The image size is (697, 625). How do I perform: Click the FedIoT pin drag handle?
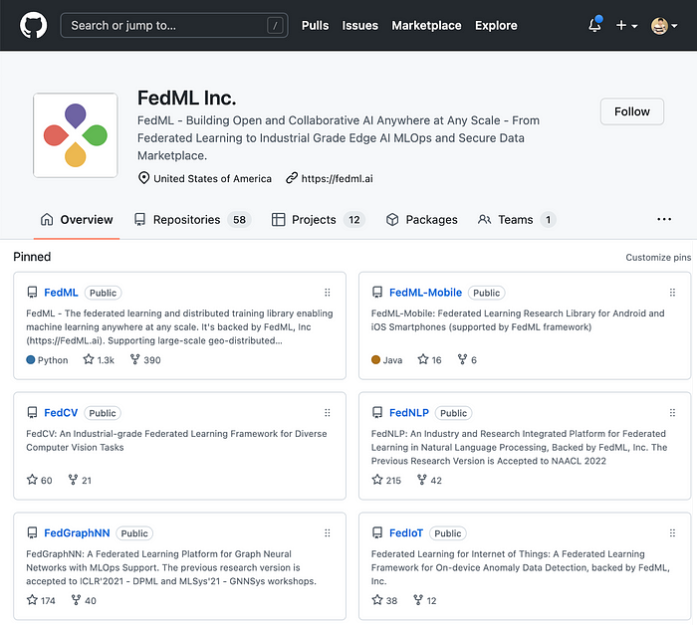672,533
